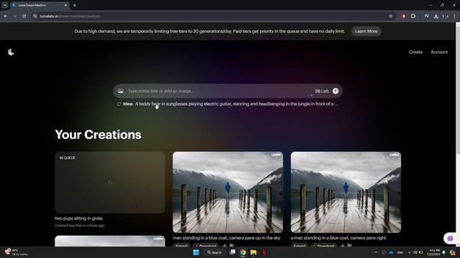Open the Account page link
This screenshot has height=258, width=460.
click(x=439, y=52)
